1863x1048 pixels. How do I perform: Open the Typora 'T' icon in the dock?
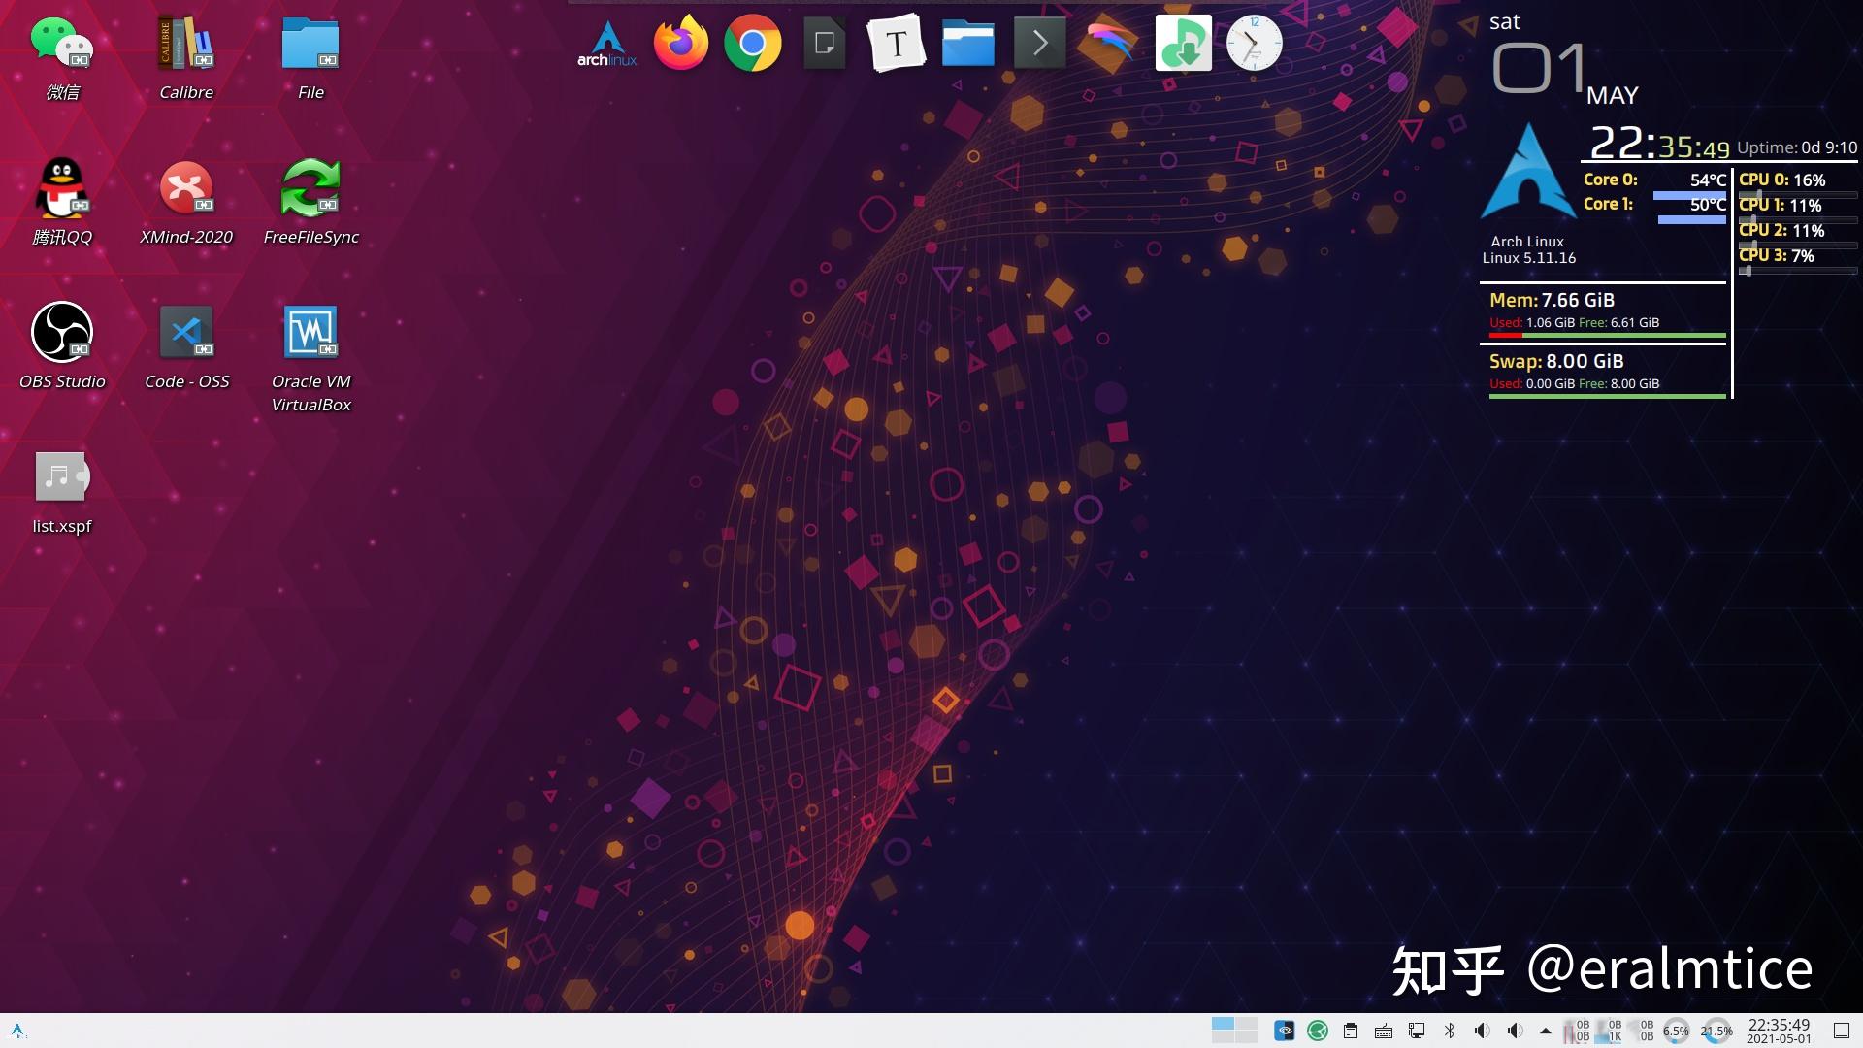tap(897, 44)
